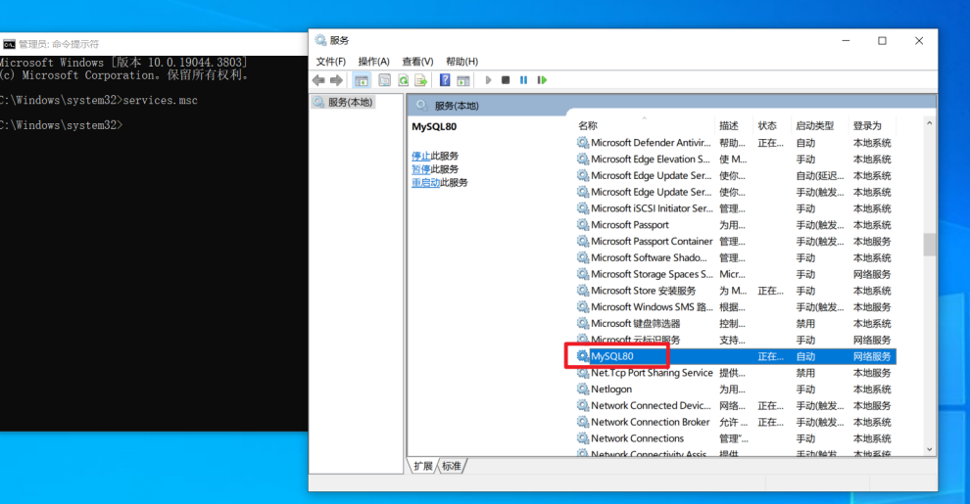
Task: Click the Services window title bar icon
Action: click(x=320, y=40)
